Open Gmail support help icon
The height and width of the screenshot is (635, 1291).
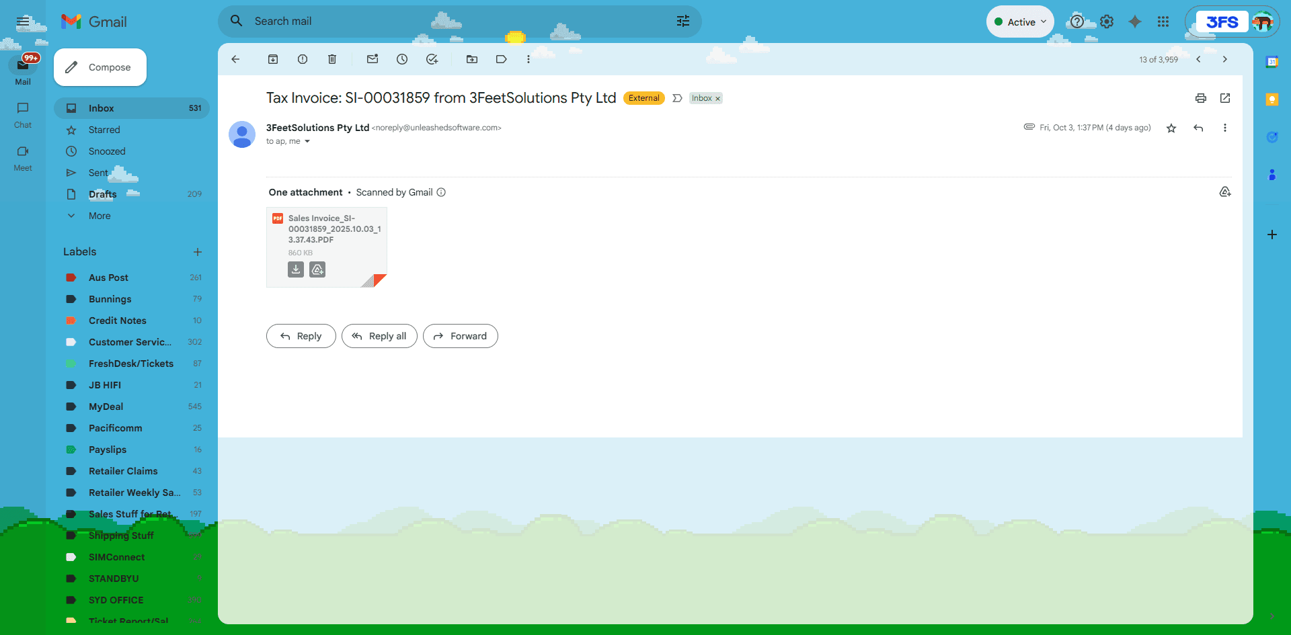pyautogui.click(x=1077, y=22)
